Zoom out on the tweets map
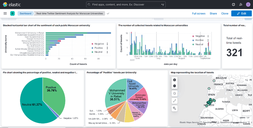The width and height of the screenshot is (253, 128). pyautogui.click(x=174, y=86)
